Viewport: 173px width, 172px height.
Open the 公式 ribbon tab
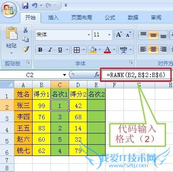(x=110, y=18)
